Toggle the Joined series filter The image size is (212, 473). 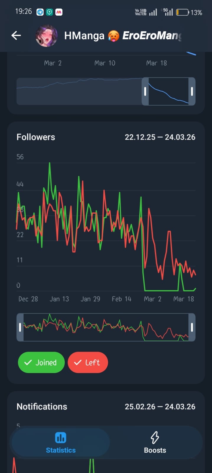[x=41, y=362]
